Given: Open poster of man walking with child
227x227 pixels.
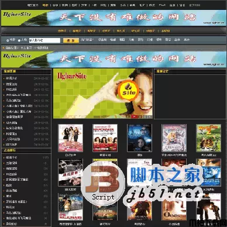Looking at the screenshot, I should [208, 207].
